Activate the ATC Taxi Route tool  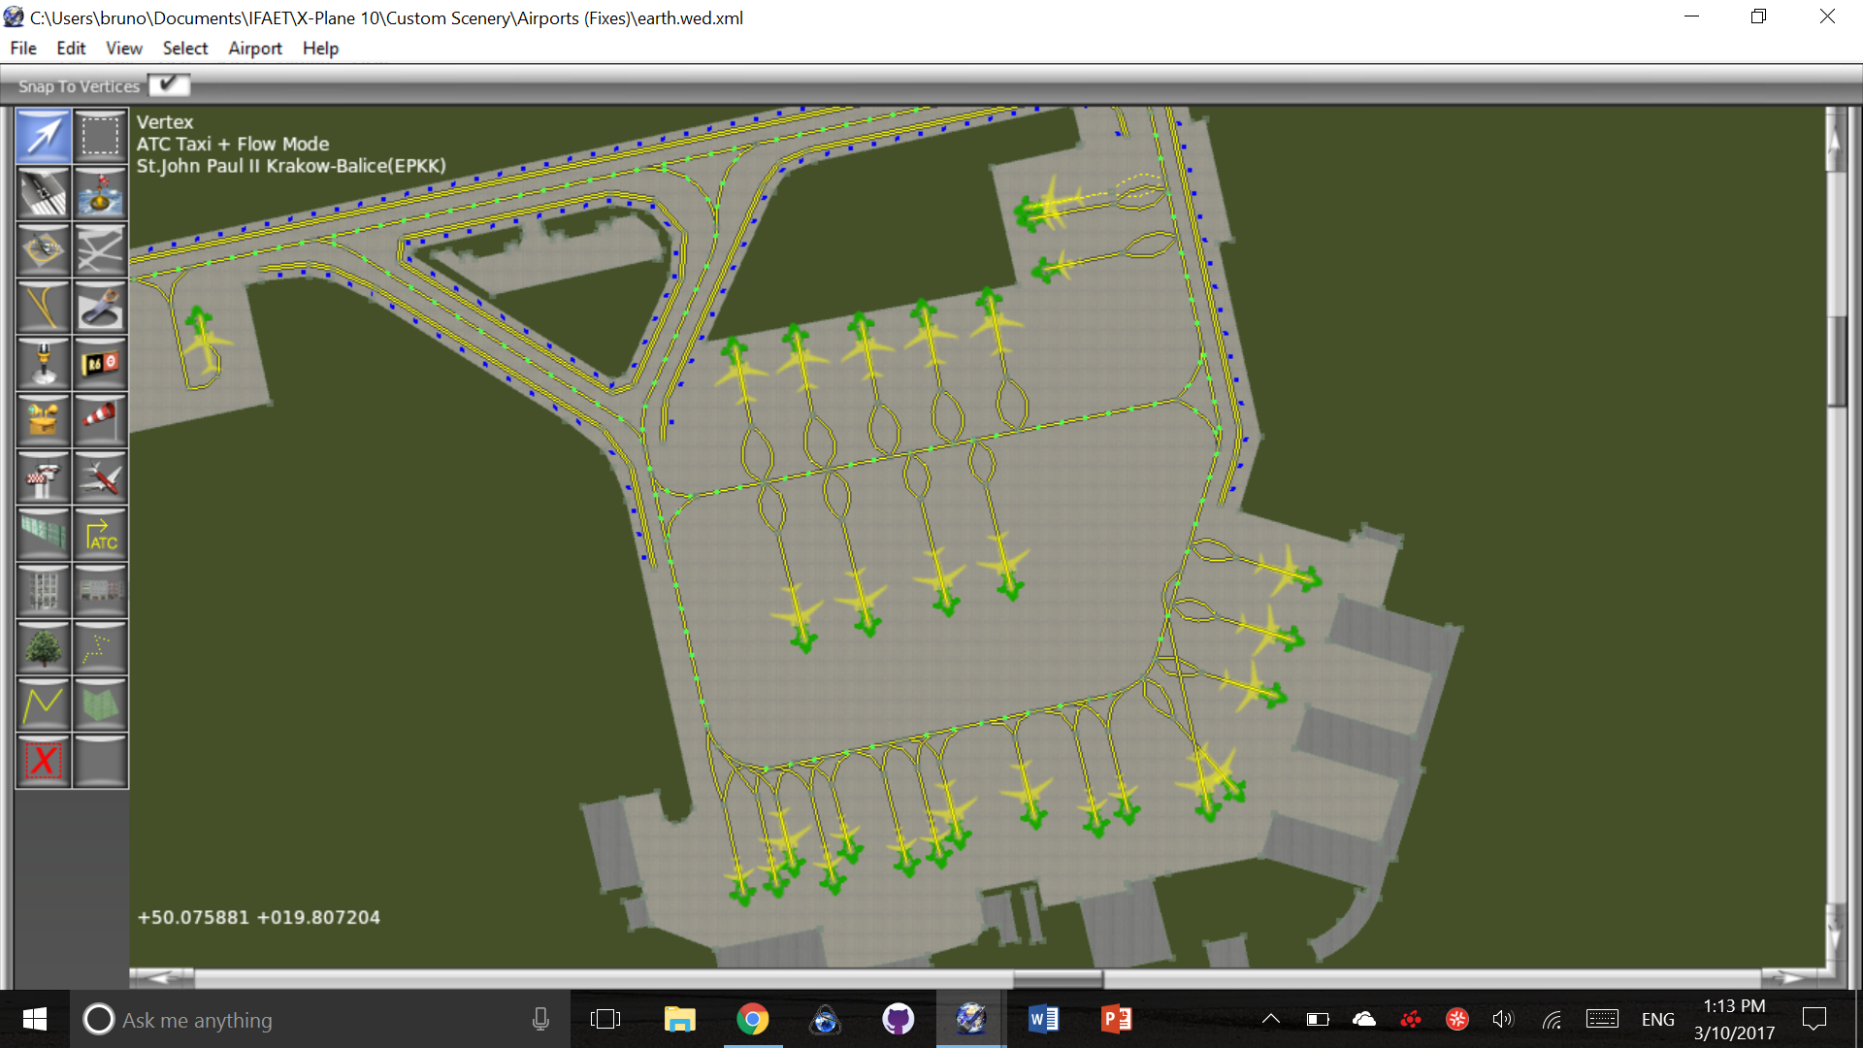pos(100,535)
